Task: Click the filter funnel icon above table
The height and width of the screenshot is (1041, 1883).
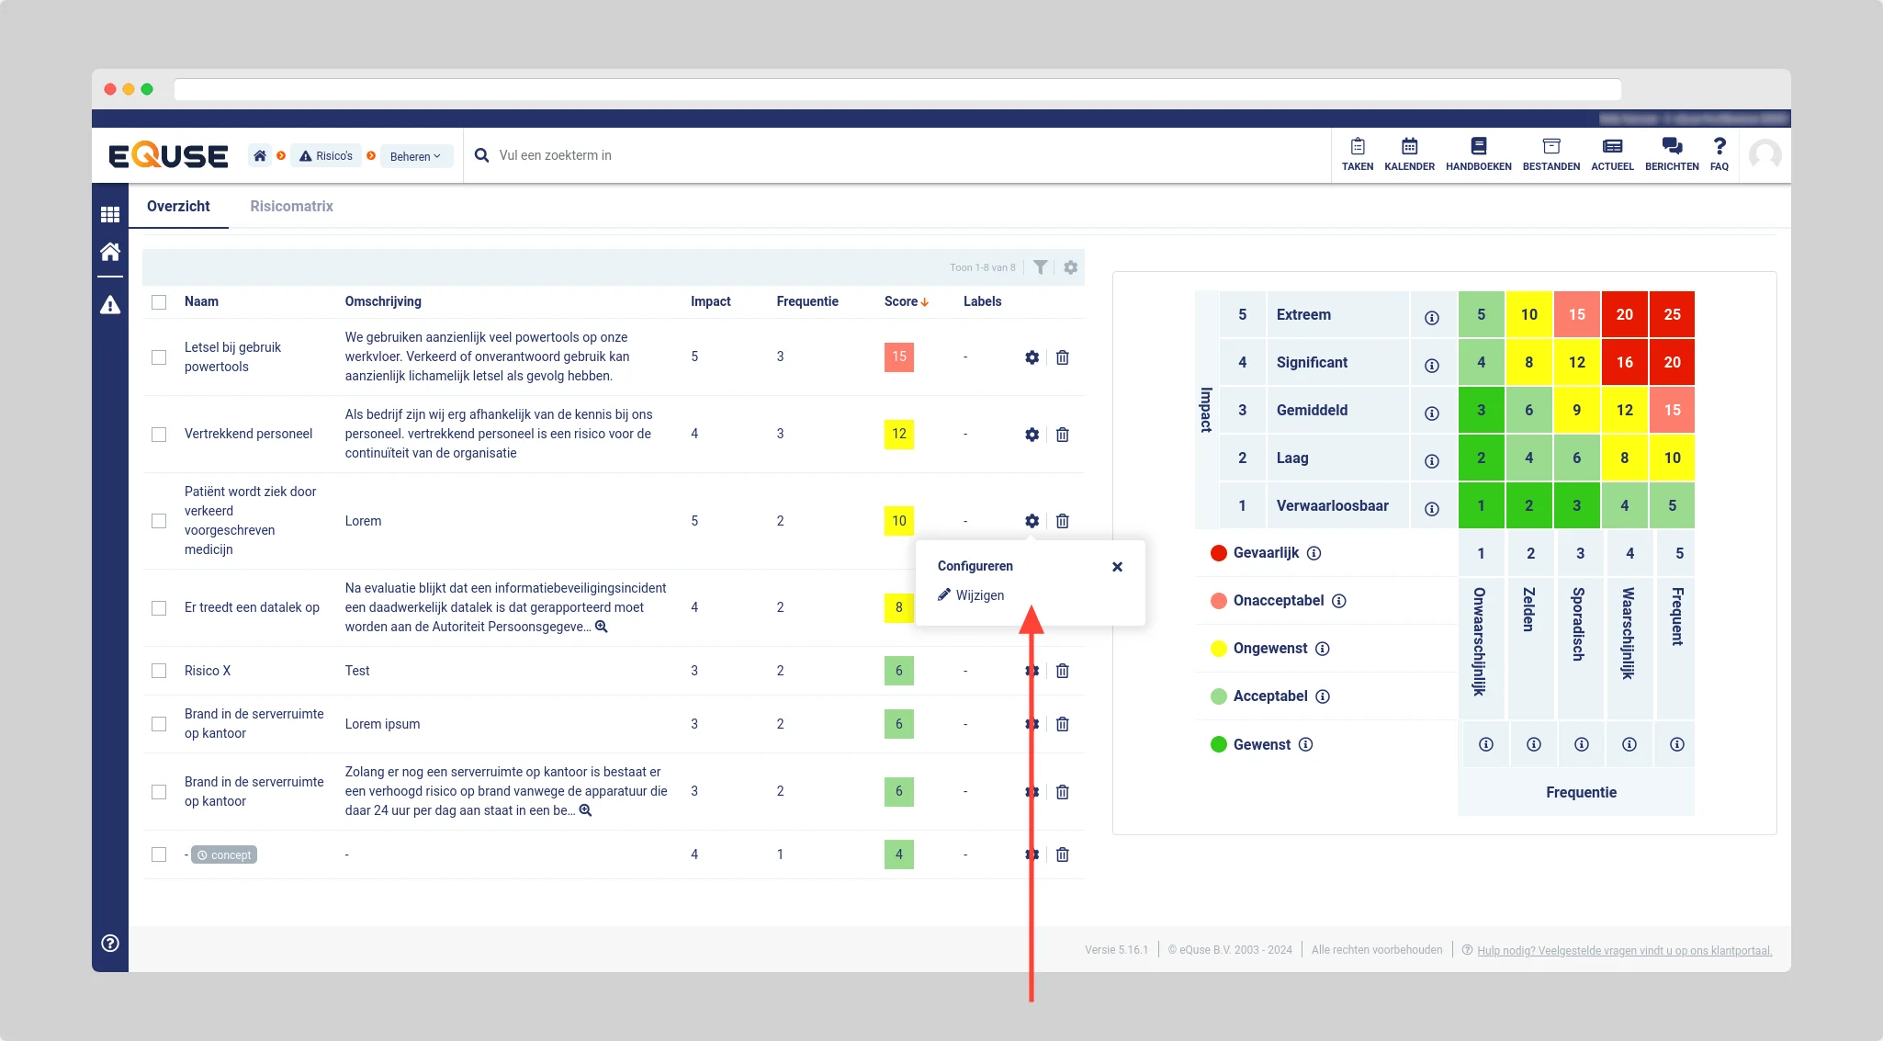Action: (x=1040, y=267)
